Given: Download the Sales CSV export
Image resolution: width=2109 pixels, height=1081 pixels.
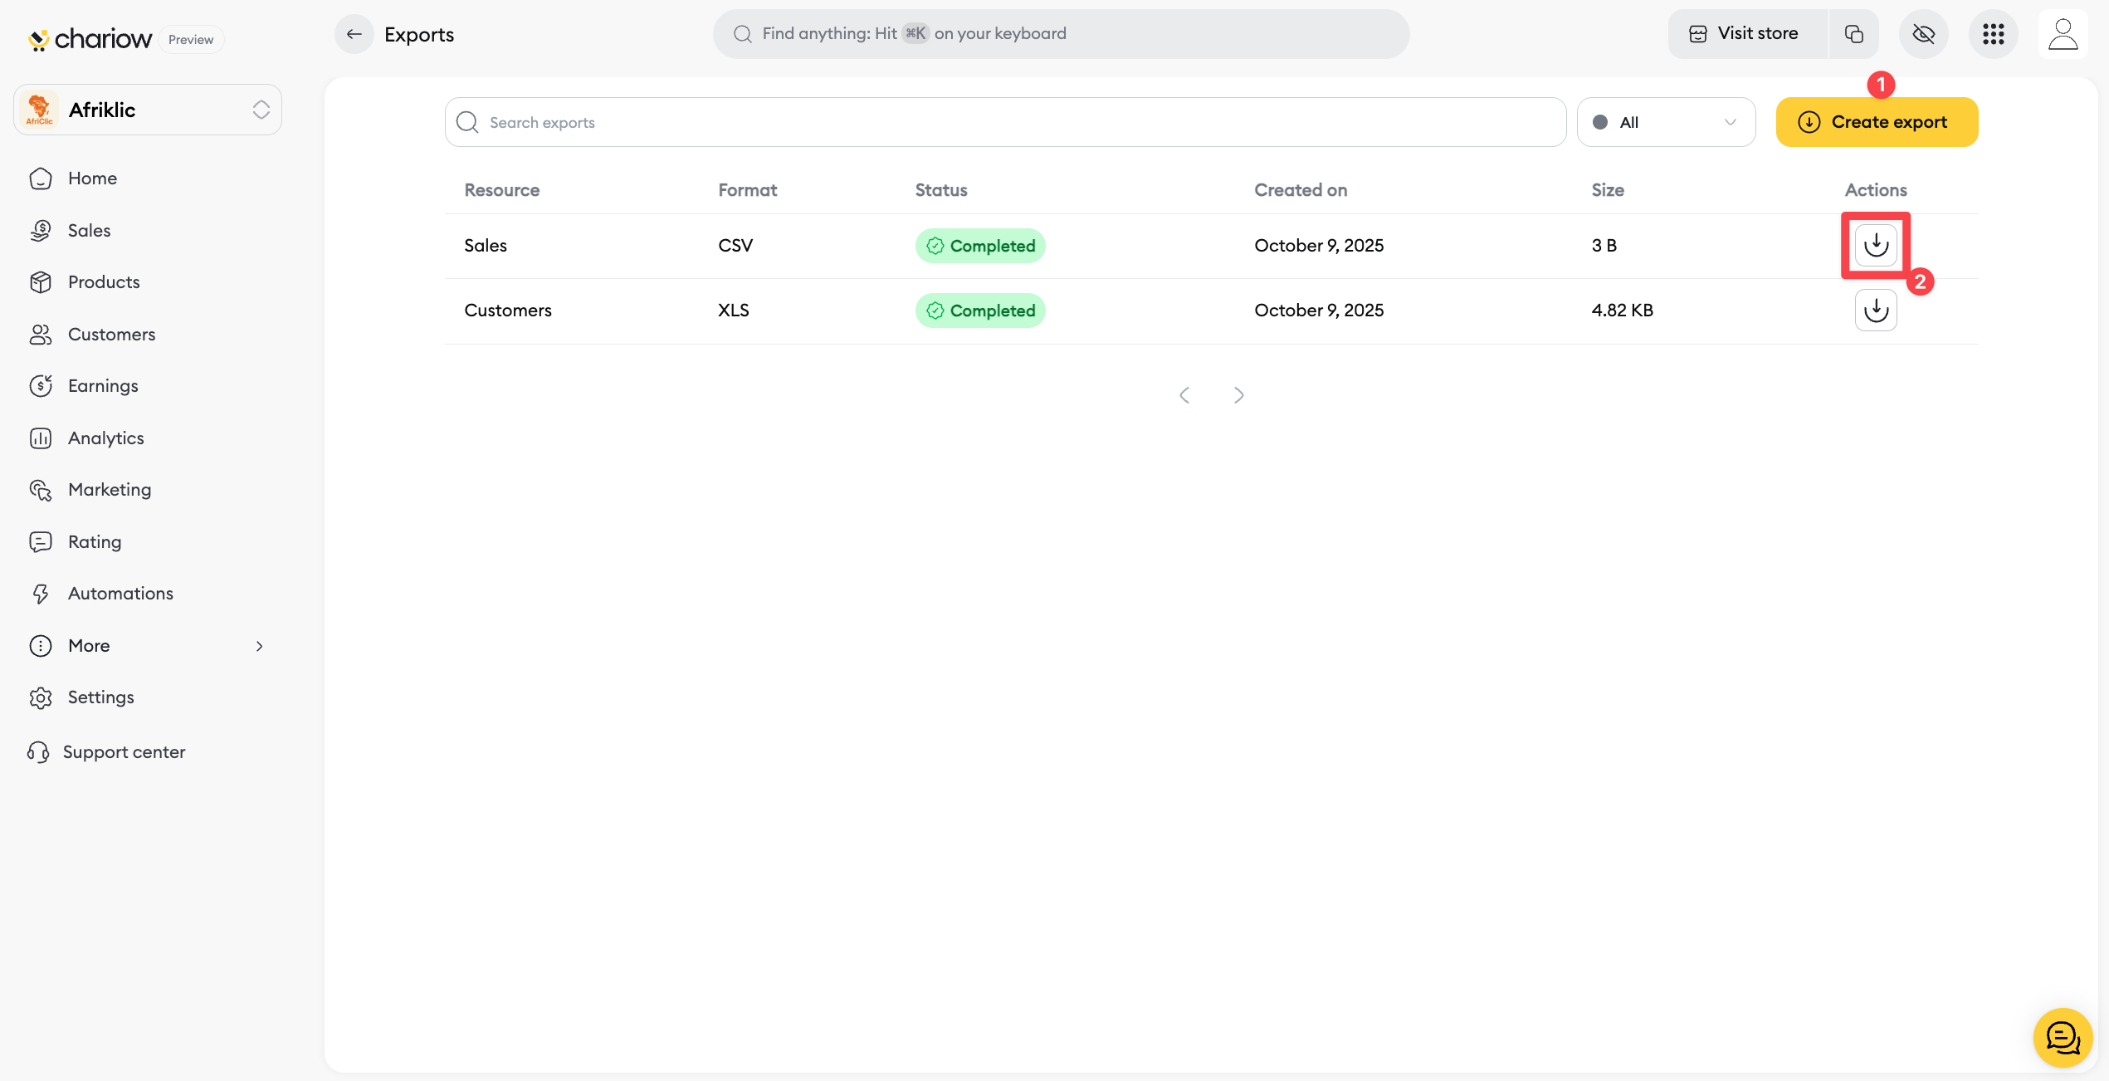Looking at the screenshot, I should click(1875, 245).
